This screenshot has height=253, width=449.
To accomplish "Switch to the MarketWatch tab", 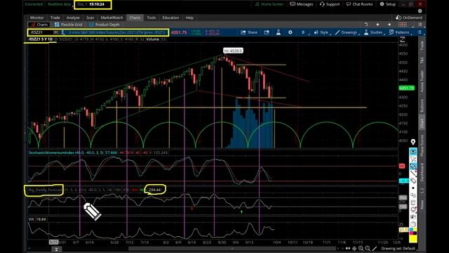I will [x=112, y=18].
